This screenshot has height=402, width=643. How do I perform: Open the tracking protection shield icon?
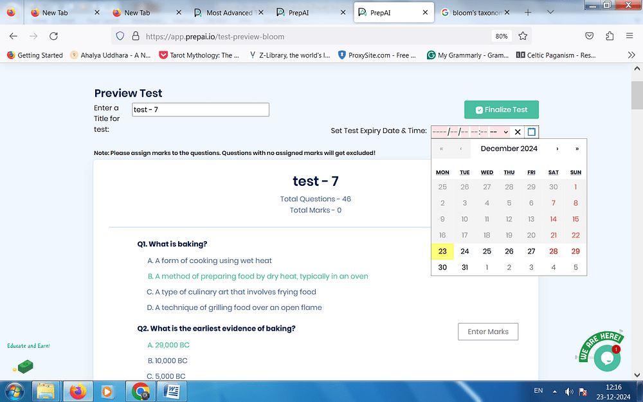[119, 36]
